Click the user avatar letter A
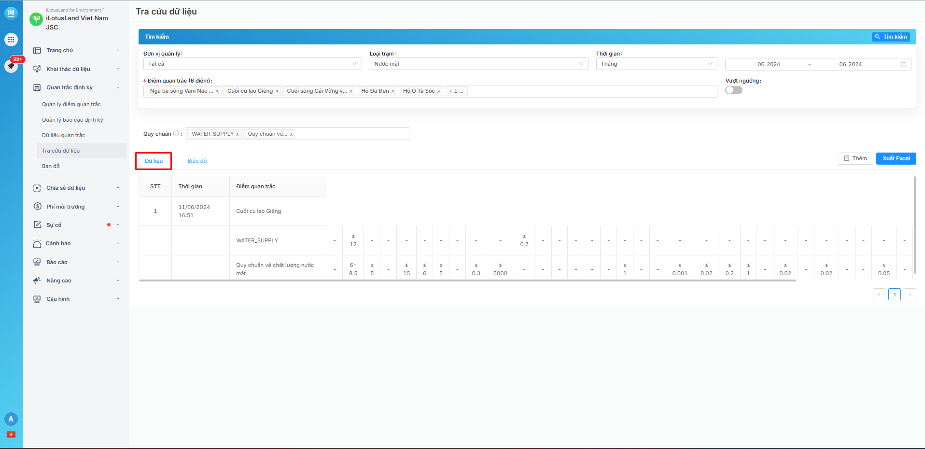This screenshot has height=449, width=925. 11,419
